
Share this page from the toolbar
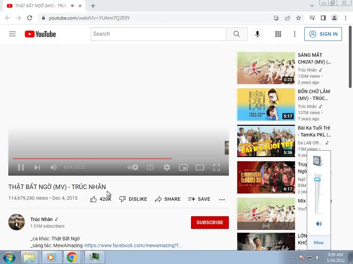click(288, 18)
